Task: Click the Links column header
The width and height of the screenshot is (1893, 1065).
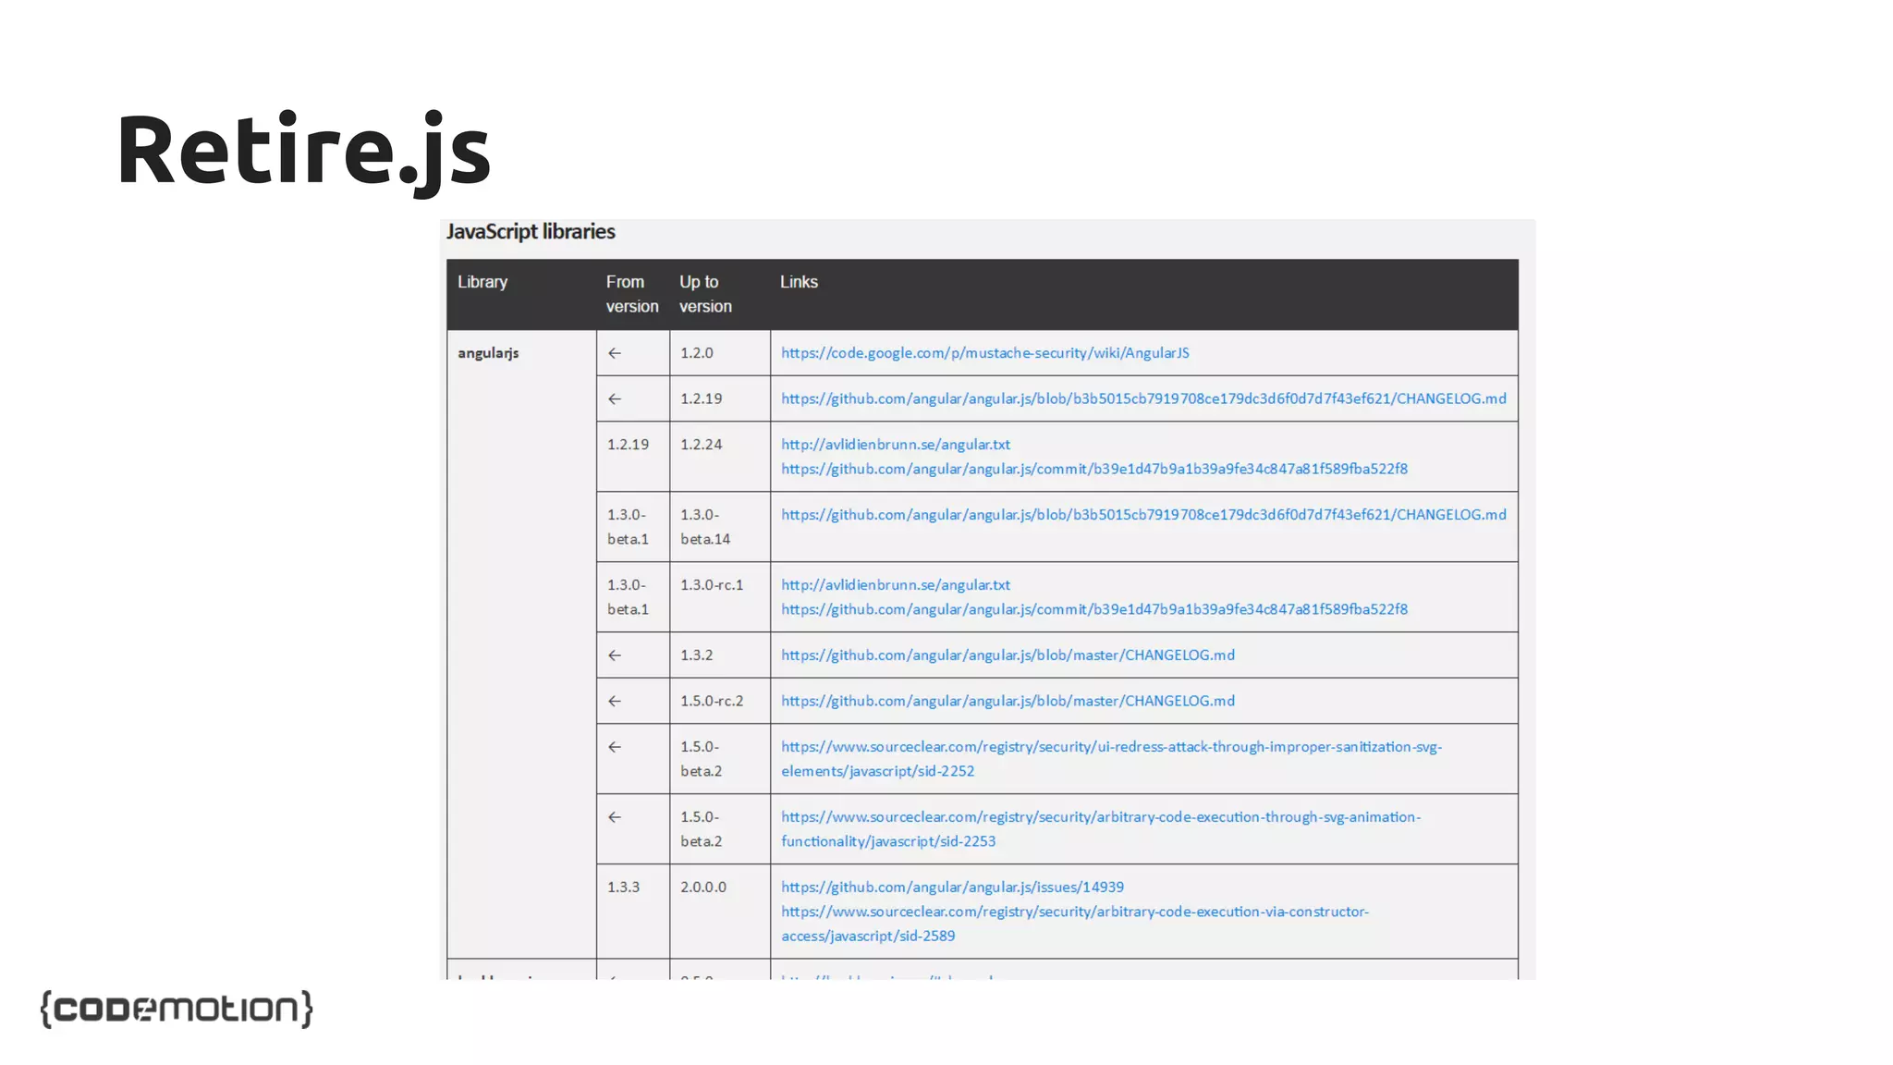Action: coord(799,282)
